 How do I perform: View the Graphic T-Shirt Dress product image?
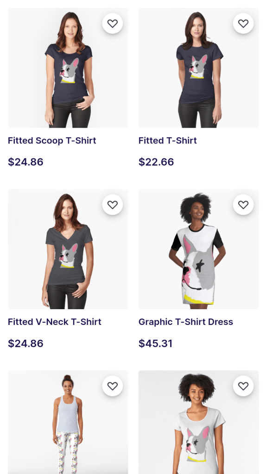coord(198,249)
